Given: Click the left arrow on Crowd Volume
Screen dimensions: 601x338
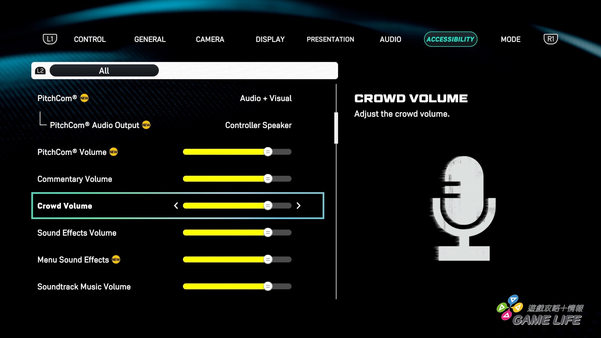Looking at the screenshot, I should pyautogui.click(x=176, y=206).
